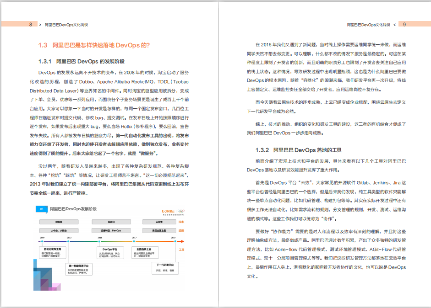Click the 2013 timeline dot
431x308 pixels.
[68, 241]
